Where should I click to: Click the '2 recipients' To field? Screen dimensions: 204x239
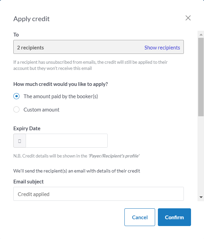point(98,47)
